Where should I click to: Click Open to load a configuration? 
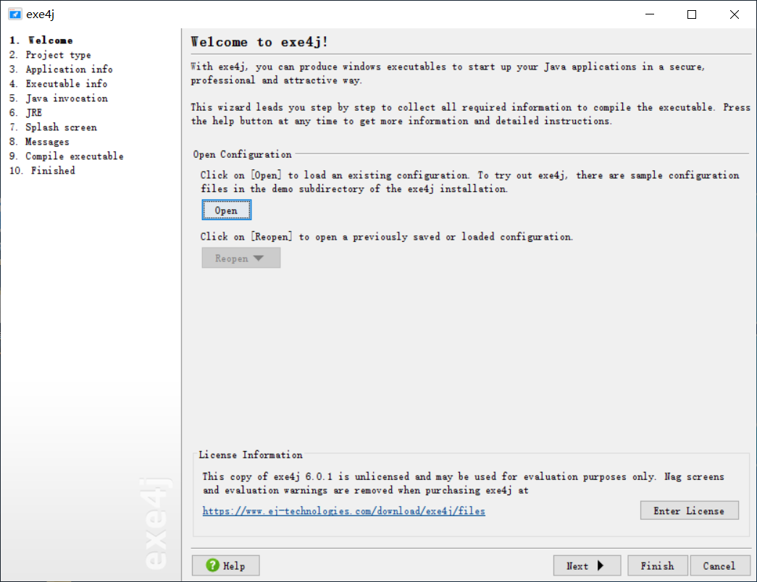(226, 210)
